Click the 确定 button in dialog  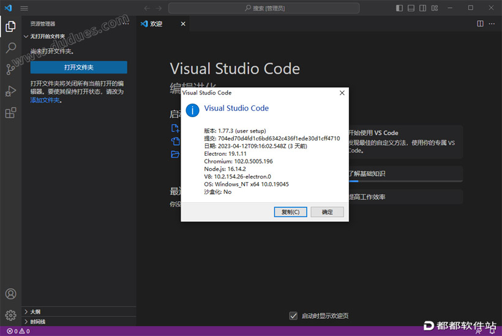click(x=327, y=212)
